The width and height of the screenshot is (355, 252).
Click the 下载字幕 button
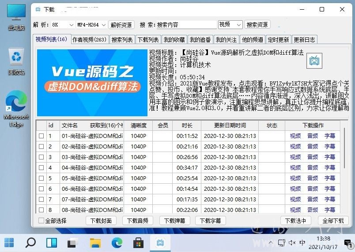[210, 221]
